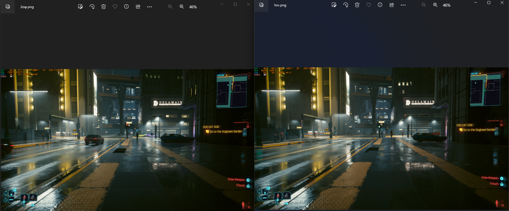
Task: Click the minimap in the 1ov.png screenshot
Action: coord(485,90)
